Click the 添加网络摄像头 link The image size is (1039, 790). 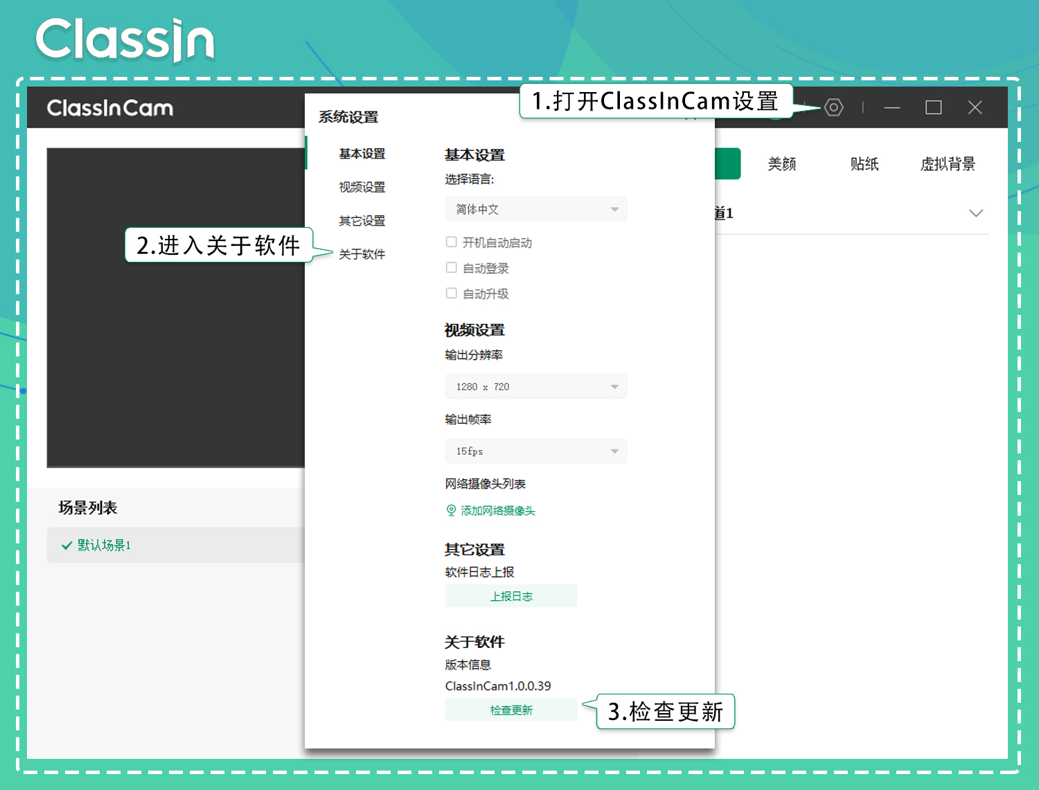click(x=498, y=510)
